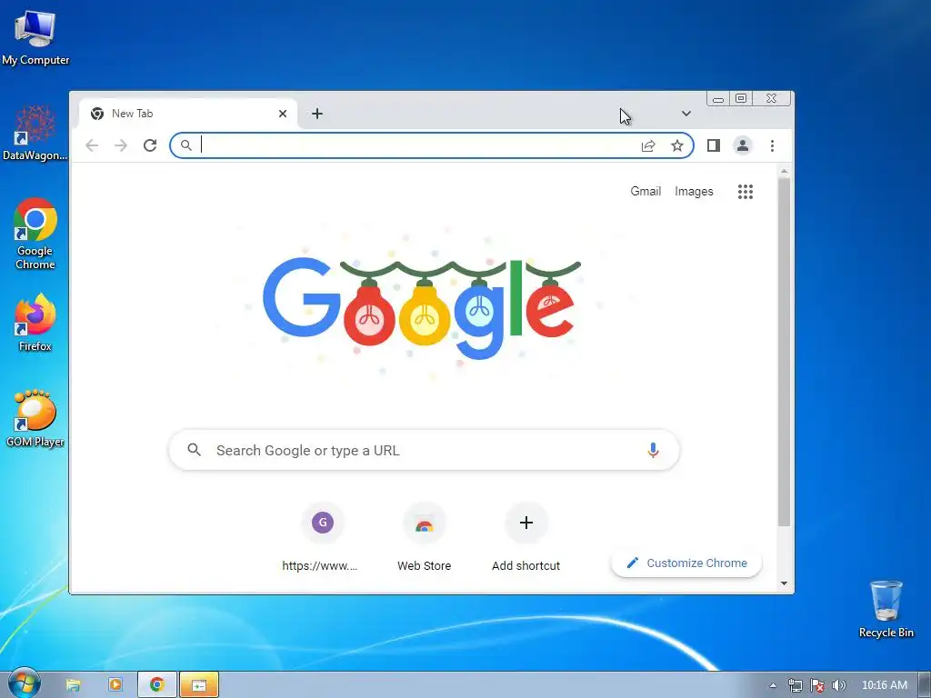The height and width of the screenshot is (698, 931).
Task: Click the voice search microphone
Action: (x=653, y=451)
